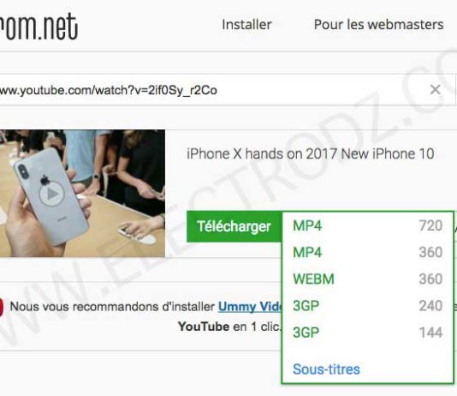
Task: Choose WEBM 360 format
Action: point(367,279)
